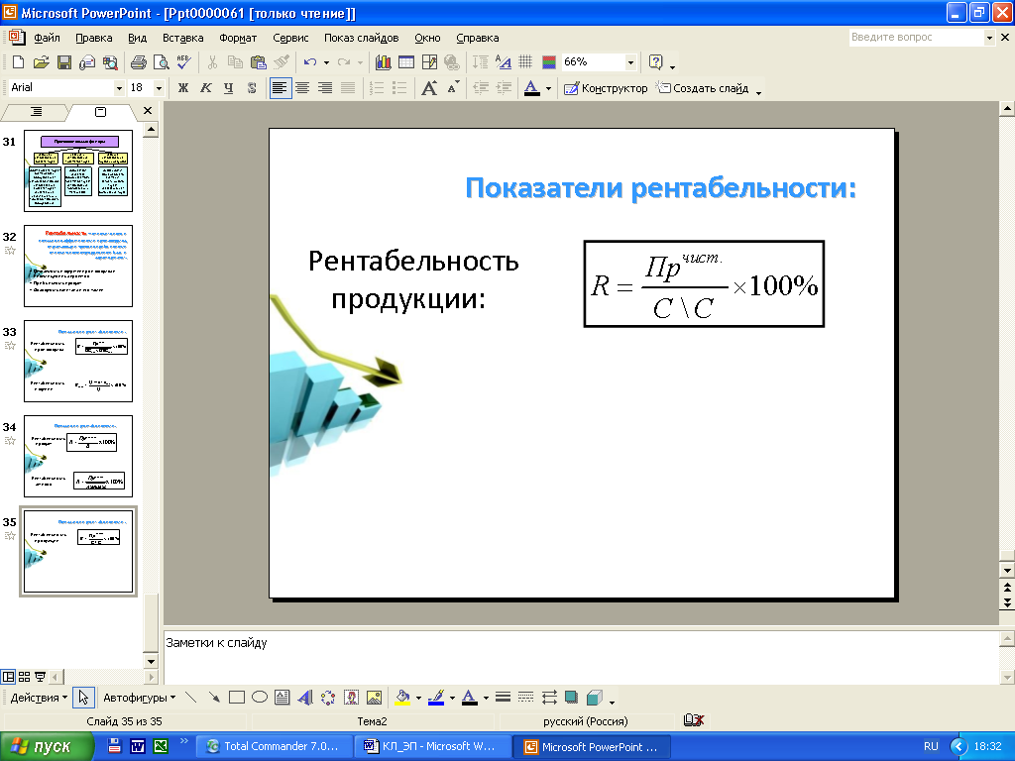Screen dimensions: 1015x761
Task: Click the font color A swatch in formatting toolbar
Action: pos(531,88)
